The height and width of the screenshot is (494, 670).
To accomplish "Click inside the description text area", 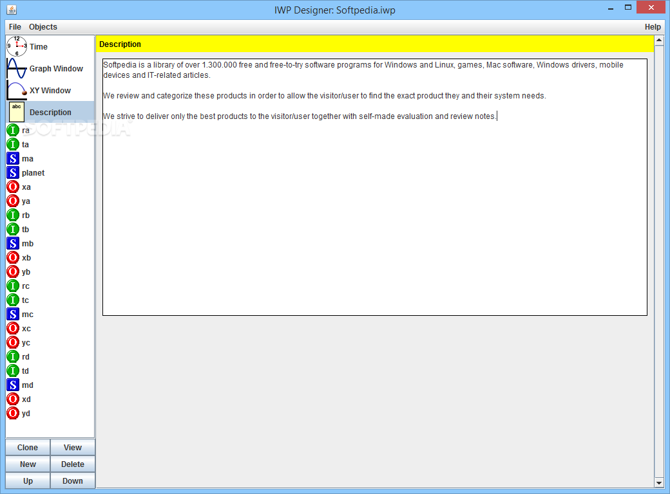I will click(375, 187).
